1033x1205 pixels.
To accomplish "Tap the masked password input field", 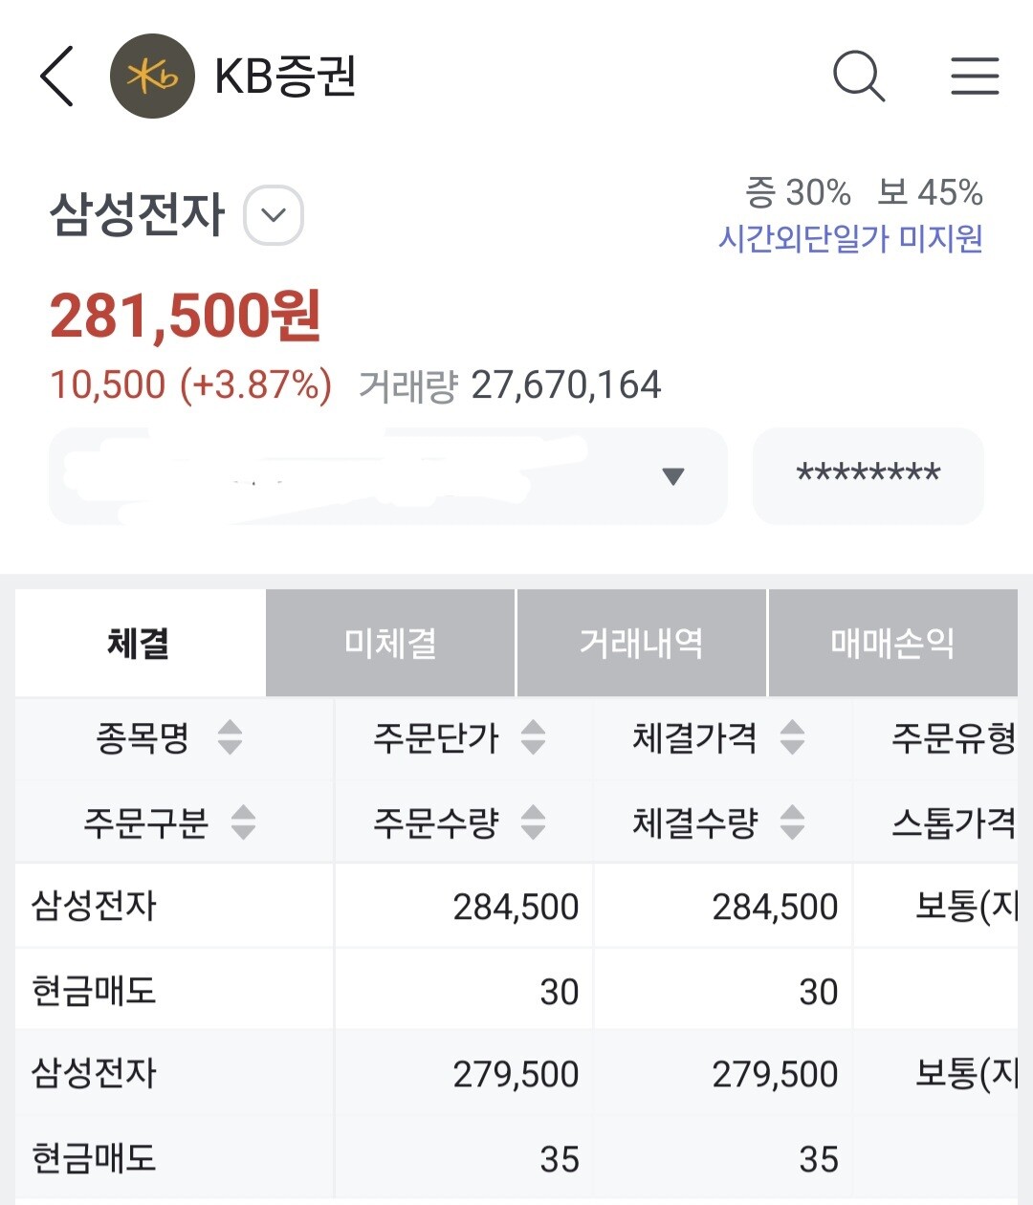I will (868, 476).
